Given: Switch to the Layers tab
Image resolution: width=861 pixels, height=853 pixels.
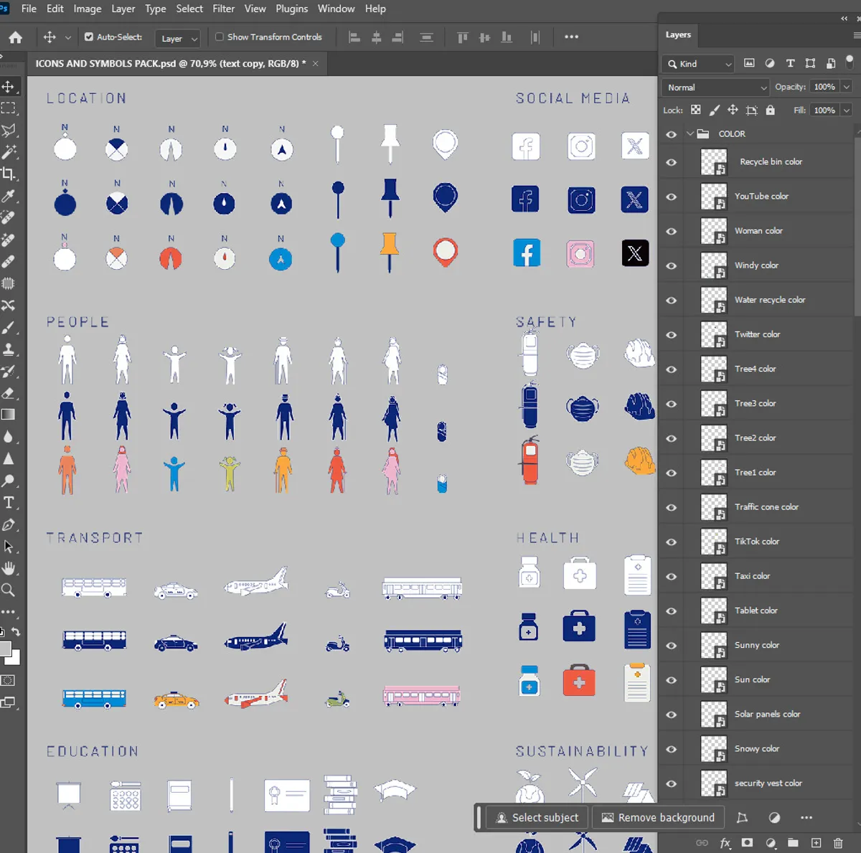Looking at the screenshot, I should pos(677,34).
